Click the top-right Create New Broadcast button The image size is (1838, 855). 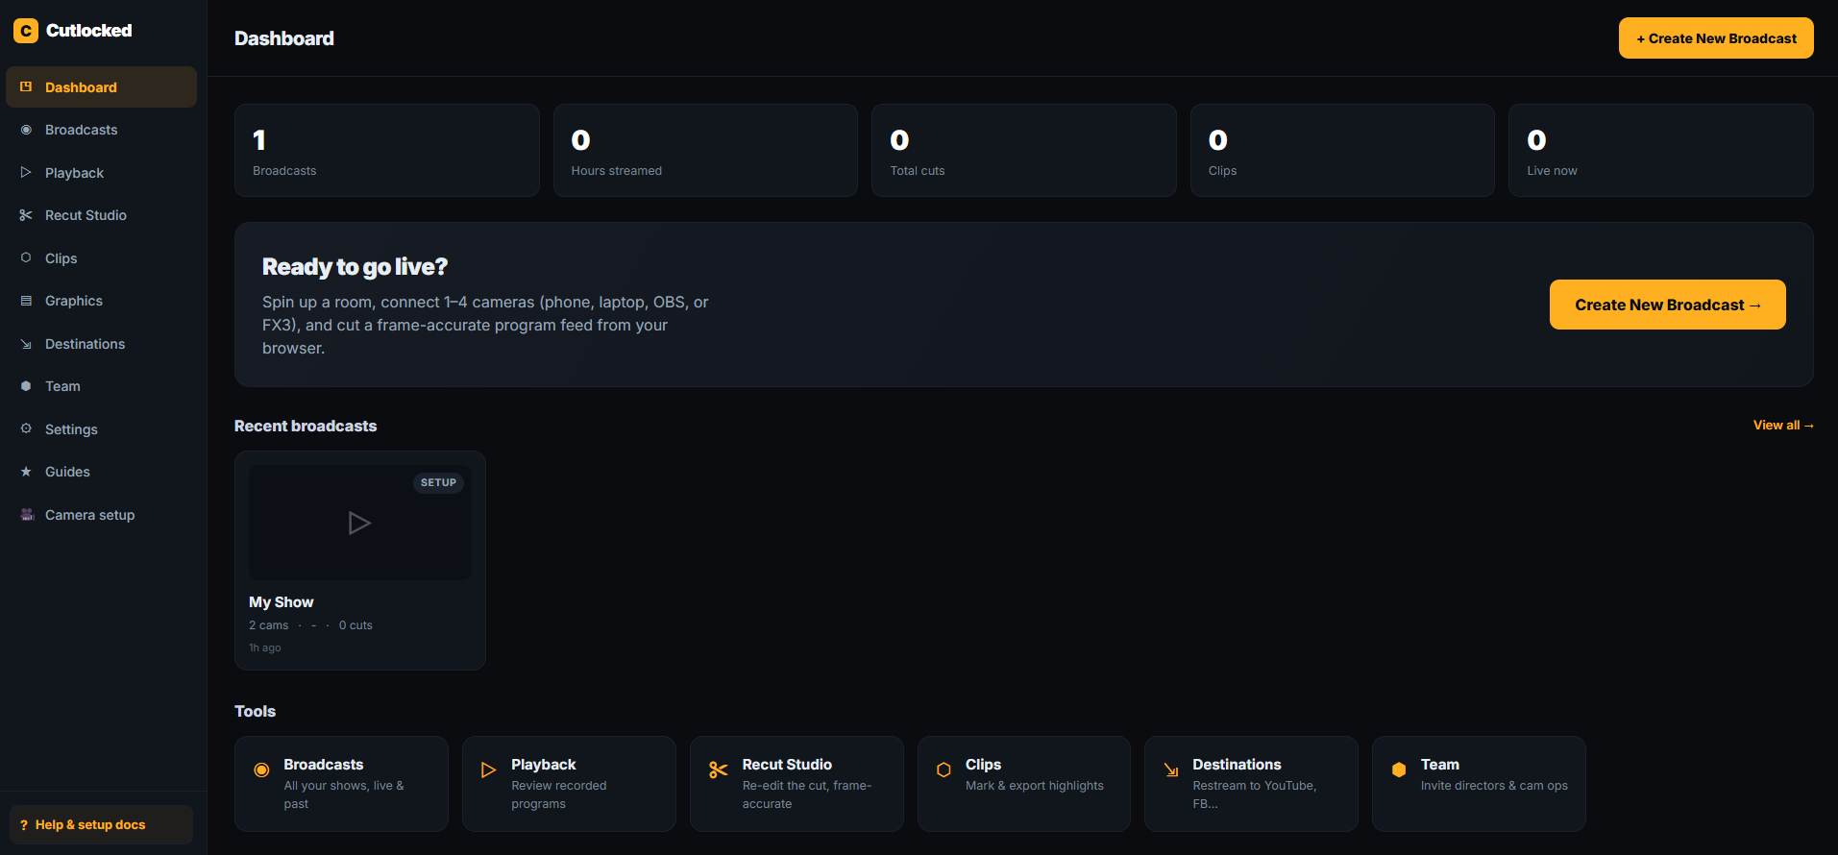(x=1716, y=38)
